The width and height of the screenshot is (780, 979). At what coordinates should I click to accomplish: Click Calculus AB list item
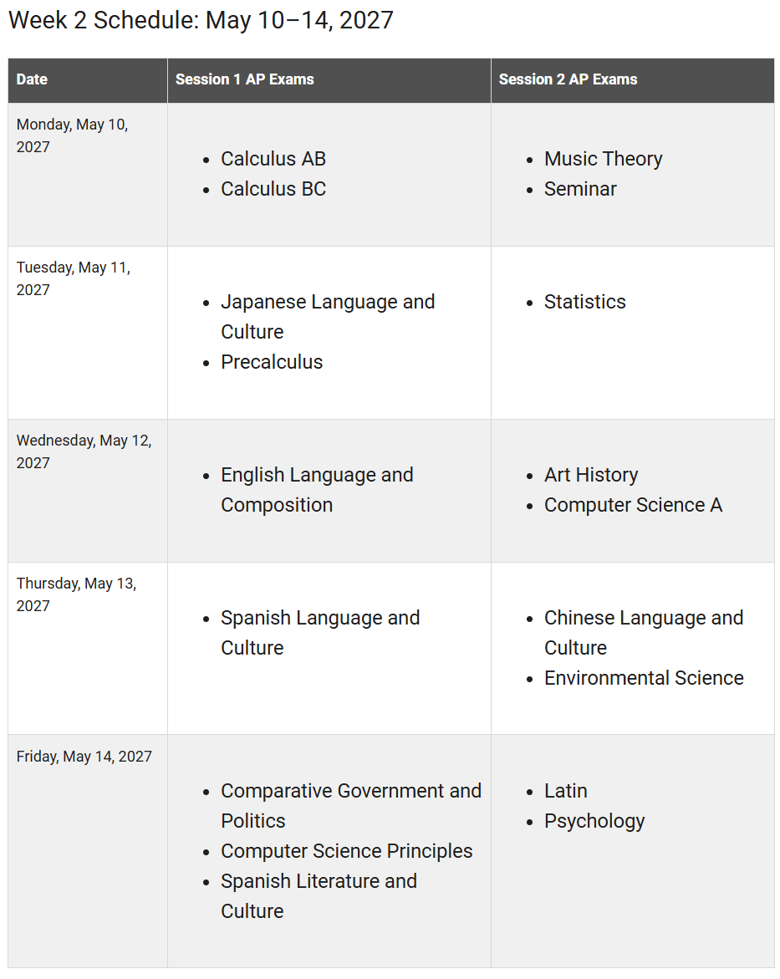pos(273,159)
